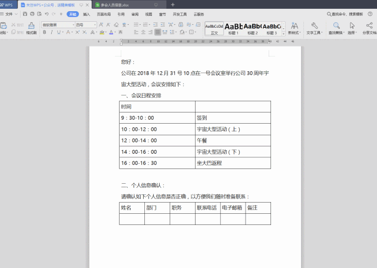Open the text highlight color tool
Screen dimensions: 377x268
pos(102,32)
